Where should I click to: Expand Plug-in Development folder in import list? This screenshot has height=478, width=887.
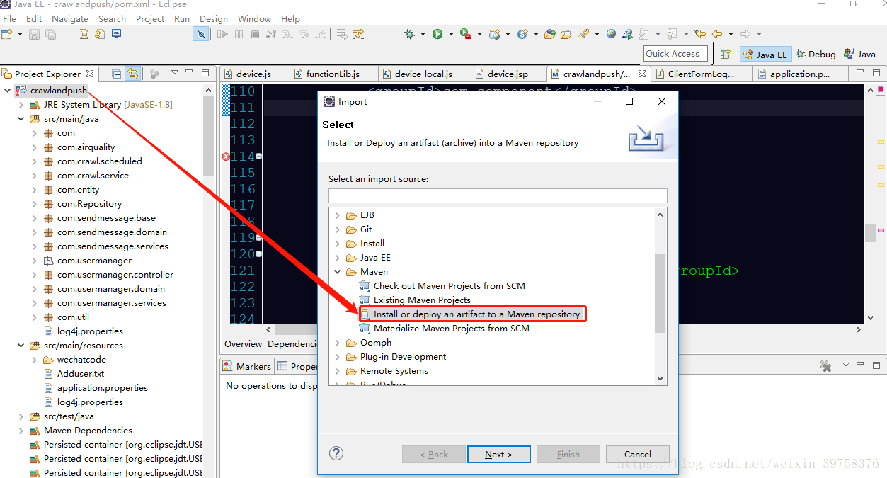coord(338,357)
